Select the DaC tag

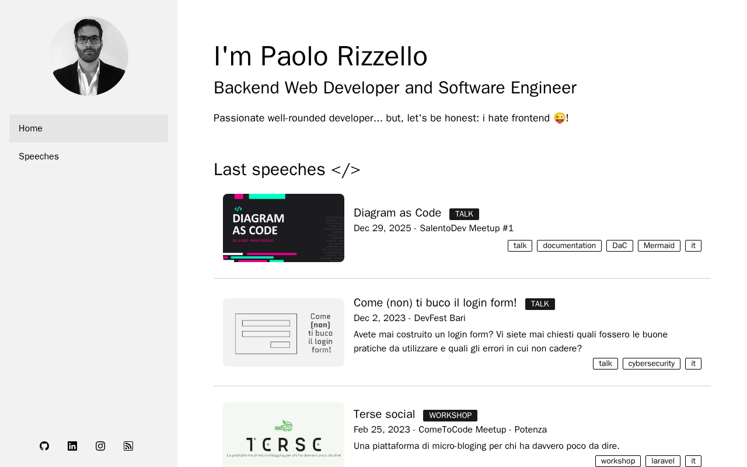click(x=619, y=246)
